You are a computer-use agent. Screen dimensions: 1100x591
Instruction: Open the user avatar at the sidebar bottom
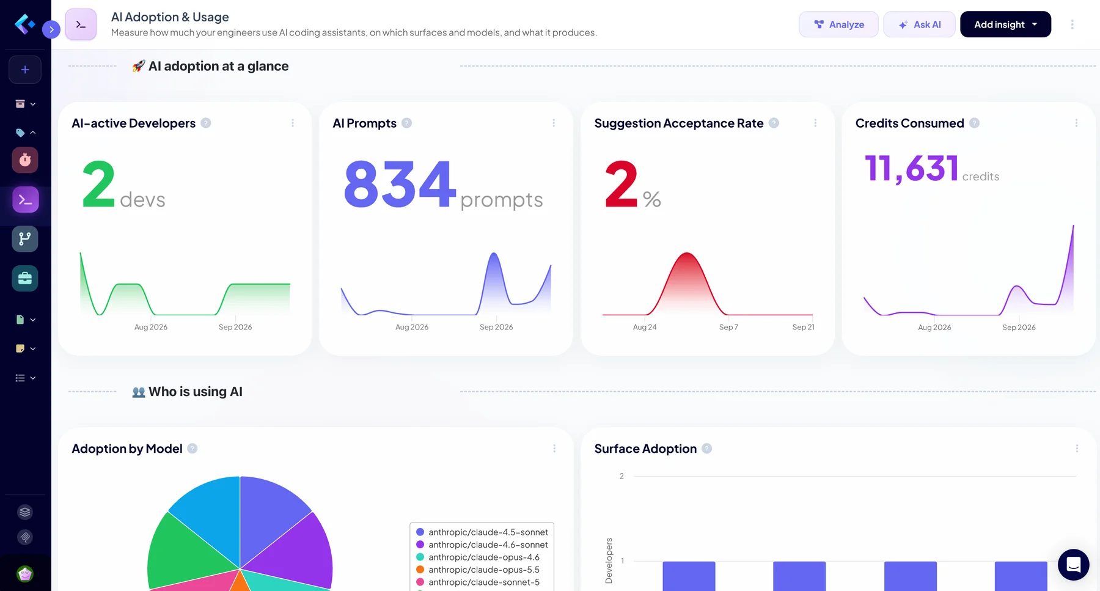click(25, 574)
